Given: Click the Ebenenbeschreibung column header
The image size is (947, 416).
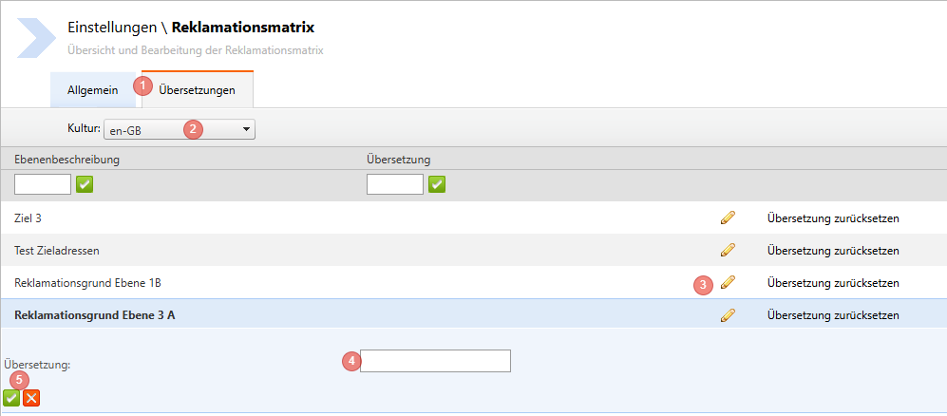Looking at the screenshot, I should tap(66, 160).
